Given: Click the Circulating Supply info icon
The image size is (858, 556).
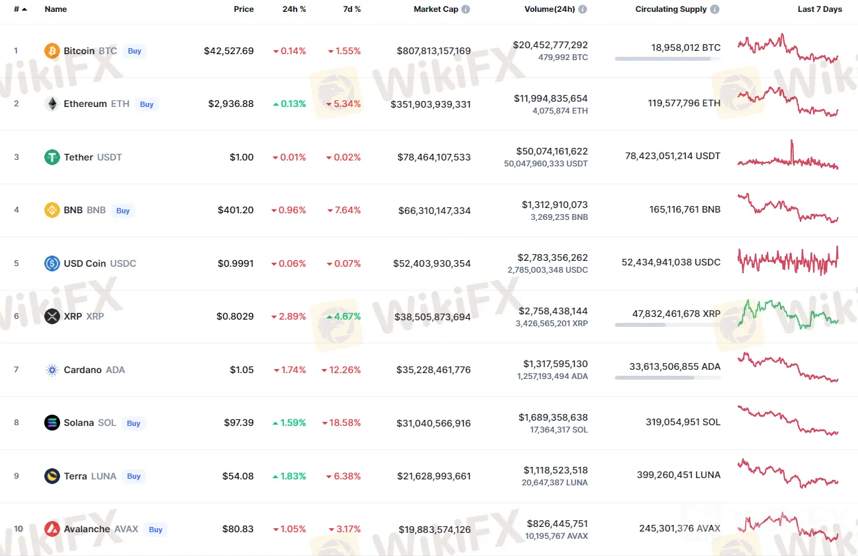Looking at the screenshot, I should (x=715, y=9).
